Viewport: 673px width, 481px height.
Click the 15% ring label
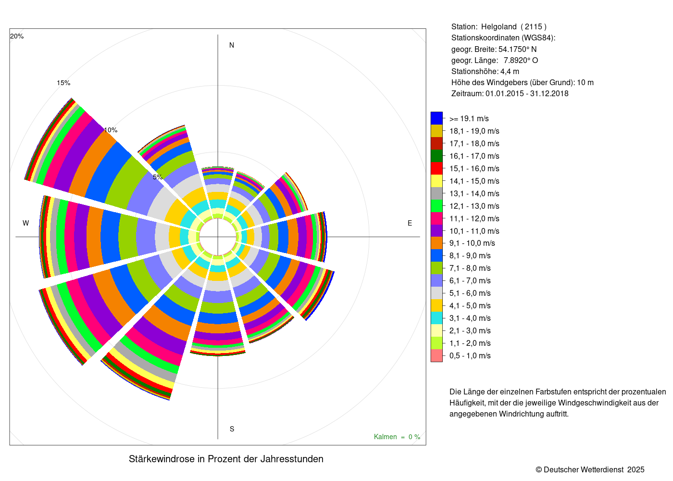click(63, 83)
